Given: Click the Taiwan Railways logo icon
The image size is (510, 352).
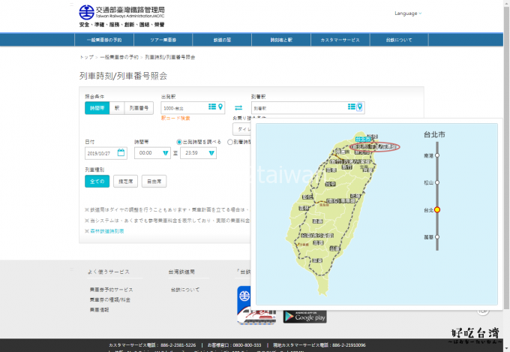Looking at the screenshot, I should click(x=86, y=12).
